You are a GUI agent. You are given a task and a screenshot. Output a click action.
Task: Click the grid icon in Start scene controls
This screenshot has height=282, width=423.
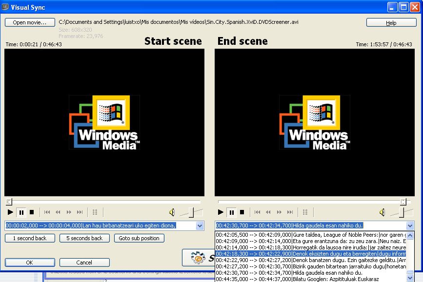click(95, 212)
